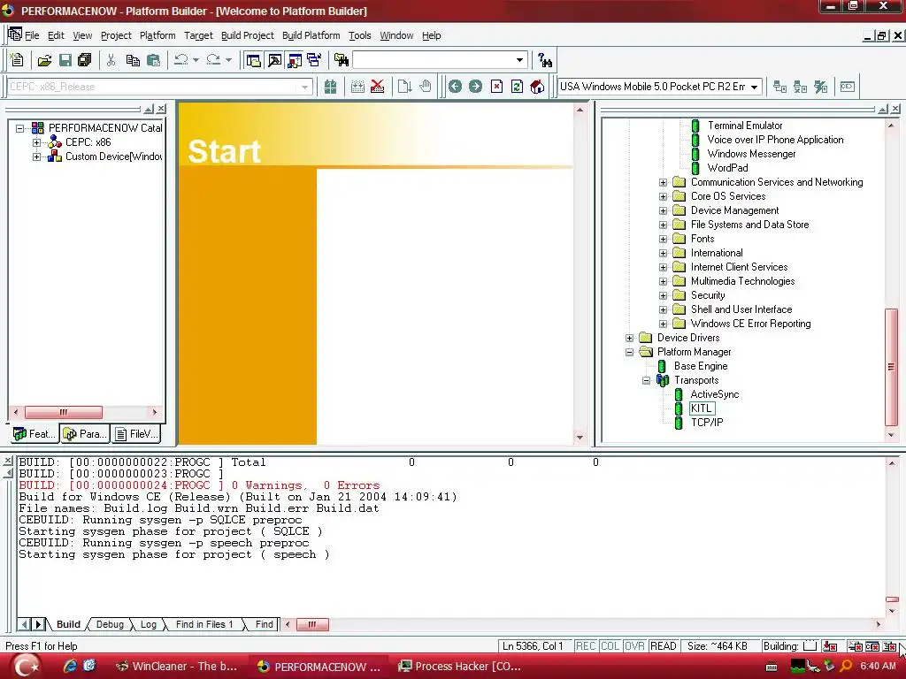Click the catalog pane vertical scrollbar thumb
This screenshot has width=906, height=679.
[x=892, y=367]
